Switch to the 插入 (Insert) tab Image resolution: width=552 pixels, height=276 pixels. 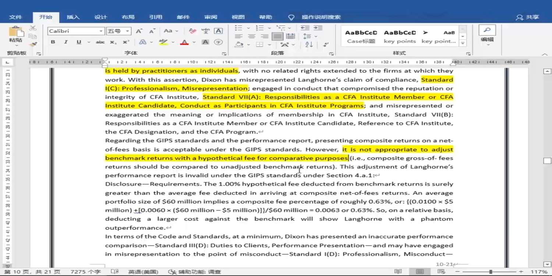pyautogui.click(x=73, y=17)
